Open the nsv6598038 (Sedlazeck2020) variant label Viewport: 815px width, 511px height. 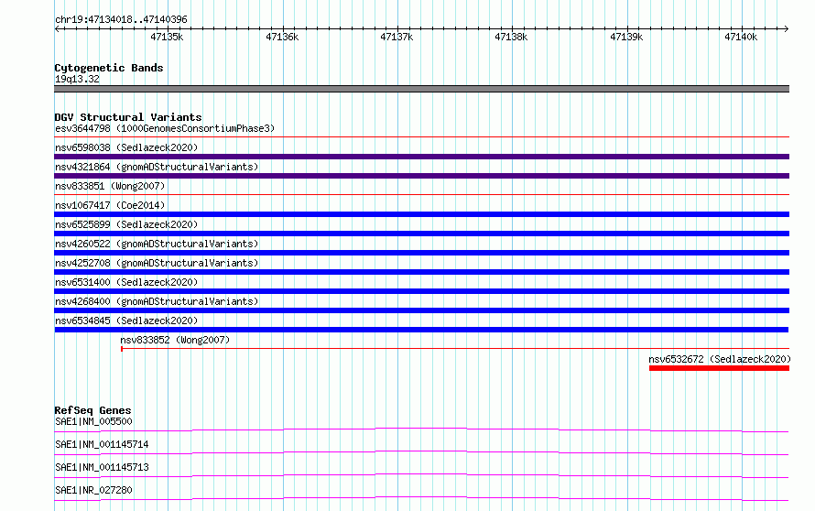(126, 147)
